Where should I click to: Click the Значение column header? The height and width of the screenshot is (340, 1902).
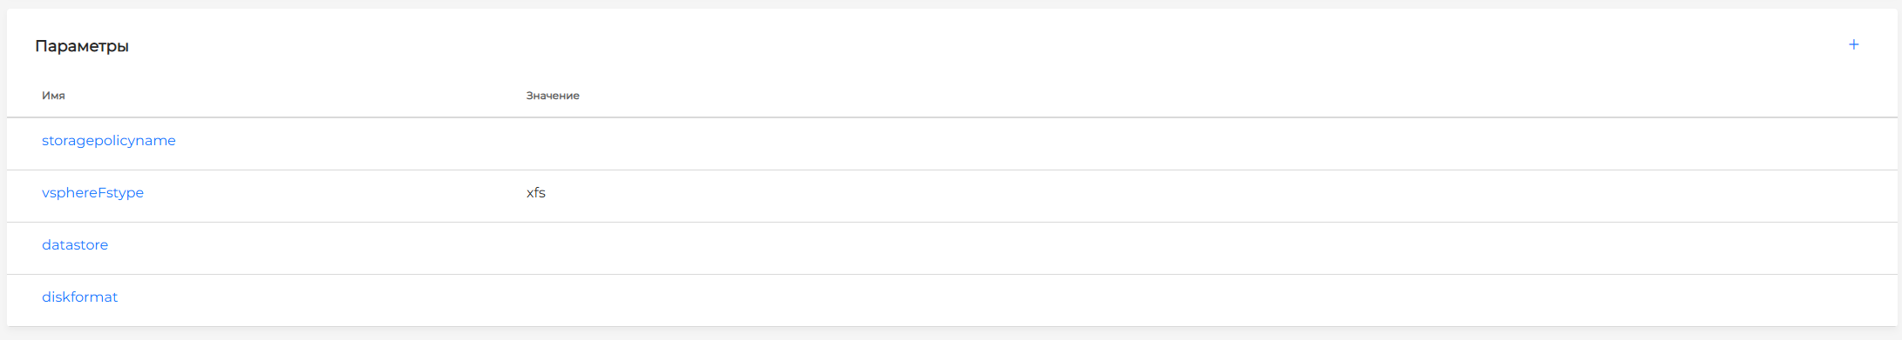pos(553,96)
